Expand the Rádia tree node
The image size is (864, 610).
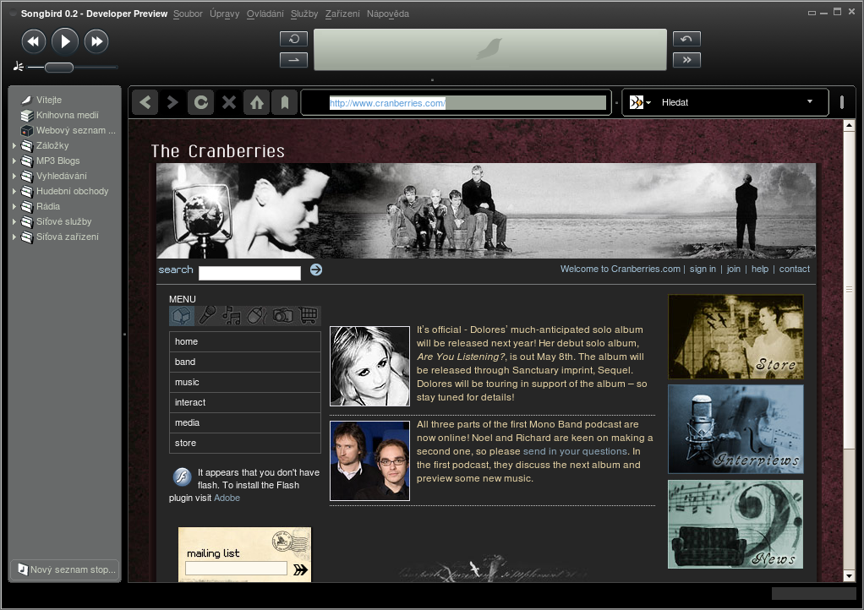pos(14,206)
